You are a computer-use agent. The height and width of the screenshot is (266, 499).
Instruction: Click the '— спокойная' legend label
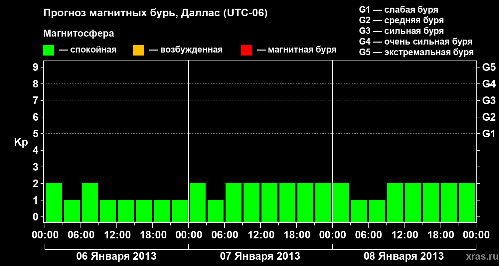(x=88, y=50)
